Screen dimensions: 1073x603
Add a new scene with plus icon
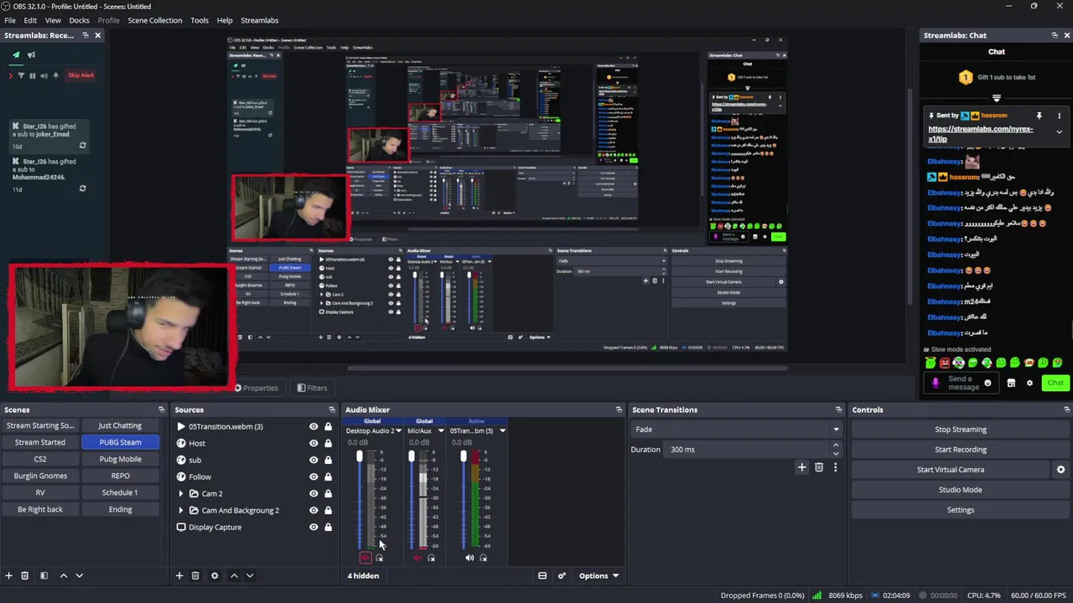[9, 575]
